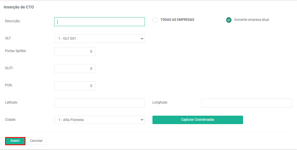
Task: Click inside the Latitude input box
Action: 99,103
